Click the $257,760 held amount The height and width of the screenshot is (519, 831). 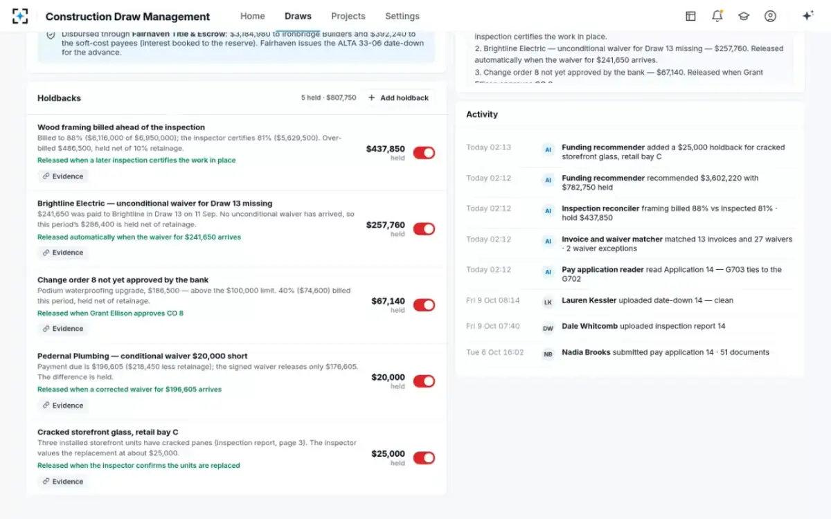click(386, 225)
